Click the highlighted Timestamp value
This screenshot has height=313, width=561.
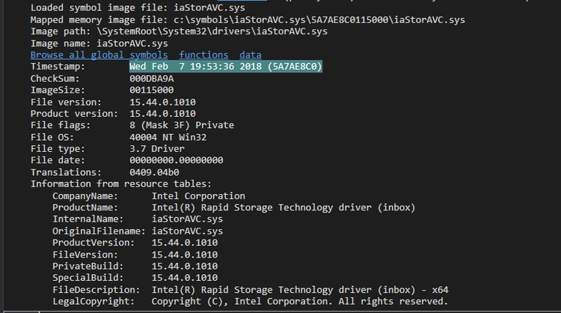[226, 67]
